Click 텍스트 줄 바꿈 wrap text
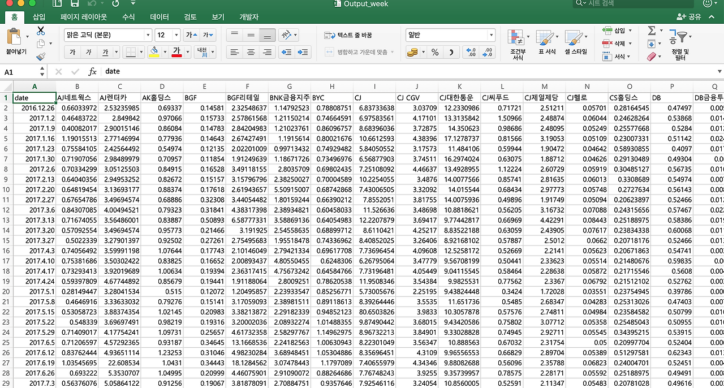Image resolution: width=724 pixels, height=388 pixels. click(x=348, y=35)
